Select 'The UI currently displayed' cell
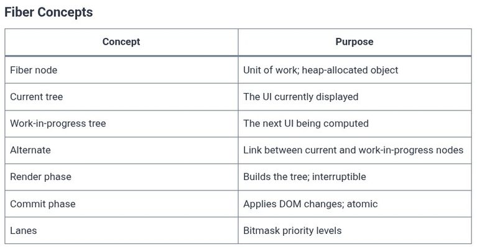 point(354,97)
